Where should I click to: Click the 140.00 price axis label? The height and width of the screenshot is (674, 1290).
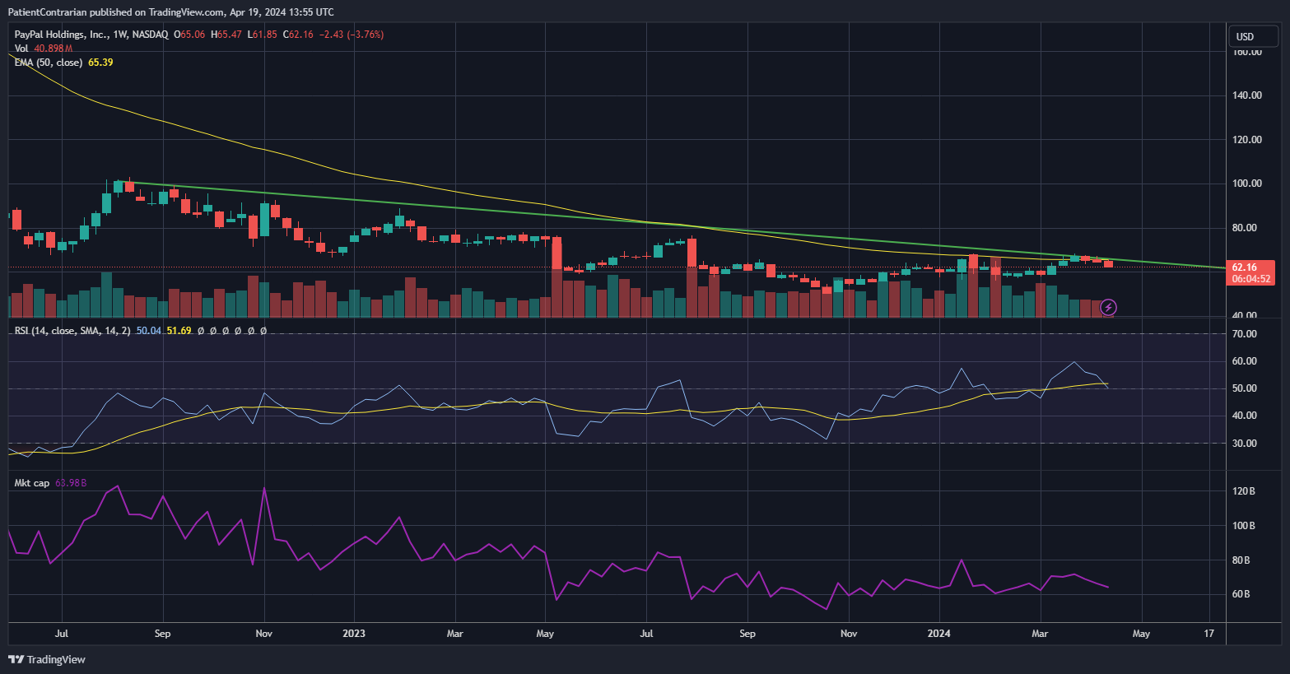tap(1246, 95)
